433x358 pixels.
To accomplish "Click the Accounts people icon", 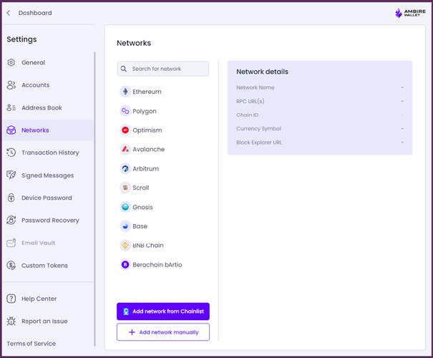I will [11, 85].
